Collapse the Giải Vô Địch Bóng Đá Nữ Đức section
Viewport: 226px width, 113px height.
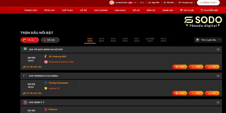[x=218, y=49]
